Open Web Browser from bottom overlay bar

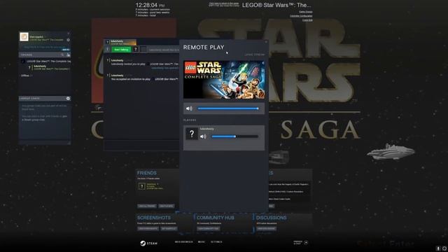pos(183,242)
